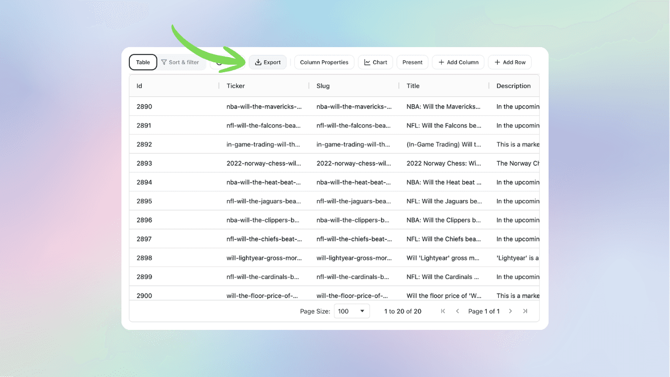Jump to the last page using the skip-forward icon
The width and height of the screenshot is (670, 377).
(525, 311)
